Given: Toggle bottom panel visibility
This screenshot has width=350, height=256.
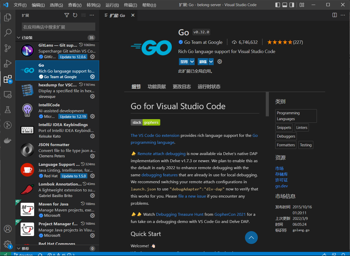Looking at the screenshot, I should click(285, 5).
